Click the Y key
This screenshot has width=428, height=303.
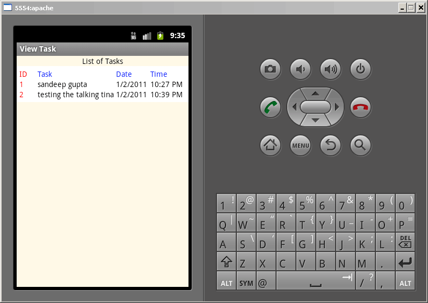pyautogui.click(x=325, y=222)
